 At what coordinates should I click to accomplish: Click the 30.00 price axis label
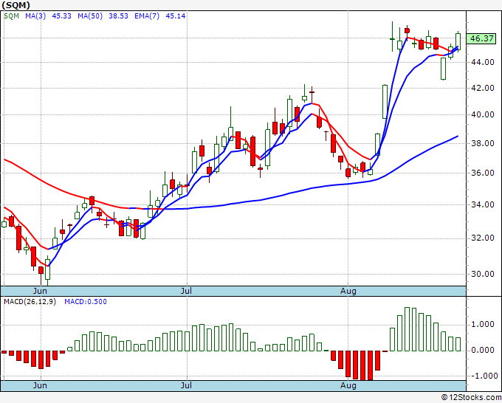[483, 274]
